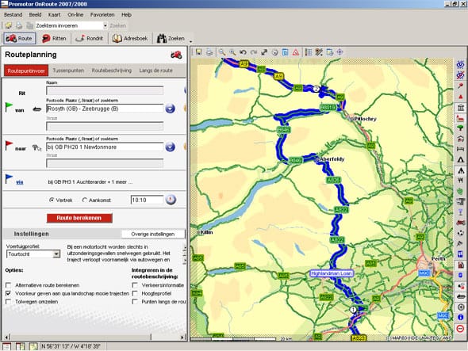This screenshot has width=468, height=351.
Task: Click the red no-entry icon in the map sidebar
Action: point(460,328)
